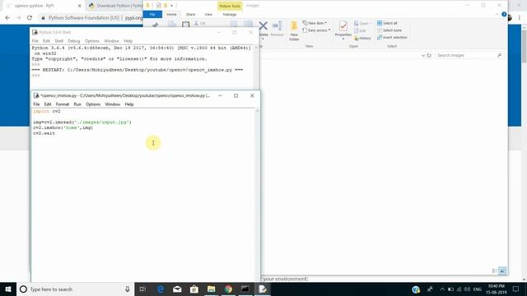Open the Edit menu in the editor window
This screenshot has width=527, height=296.
[x=48, y=104]
